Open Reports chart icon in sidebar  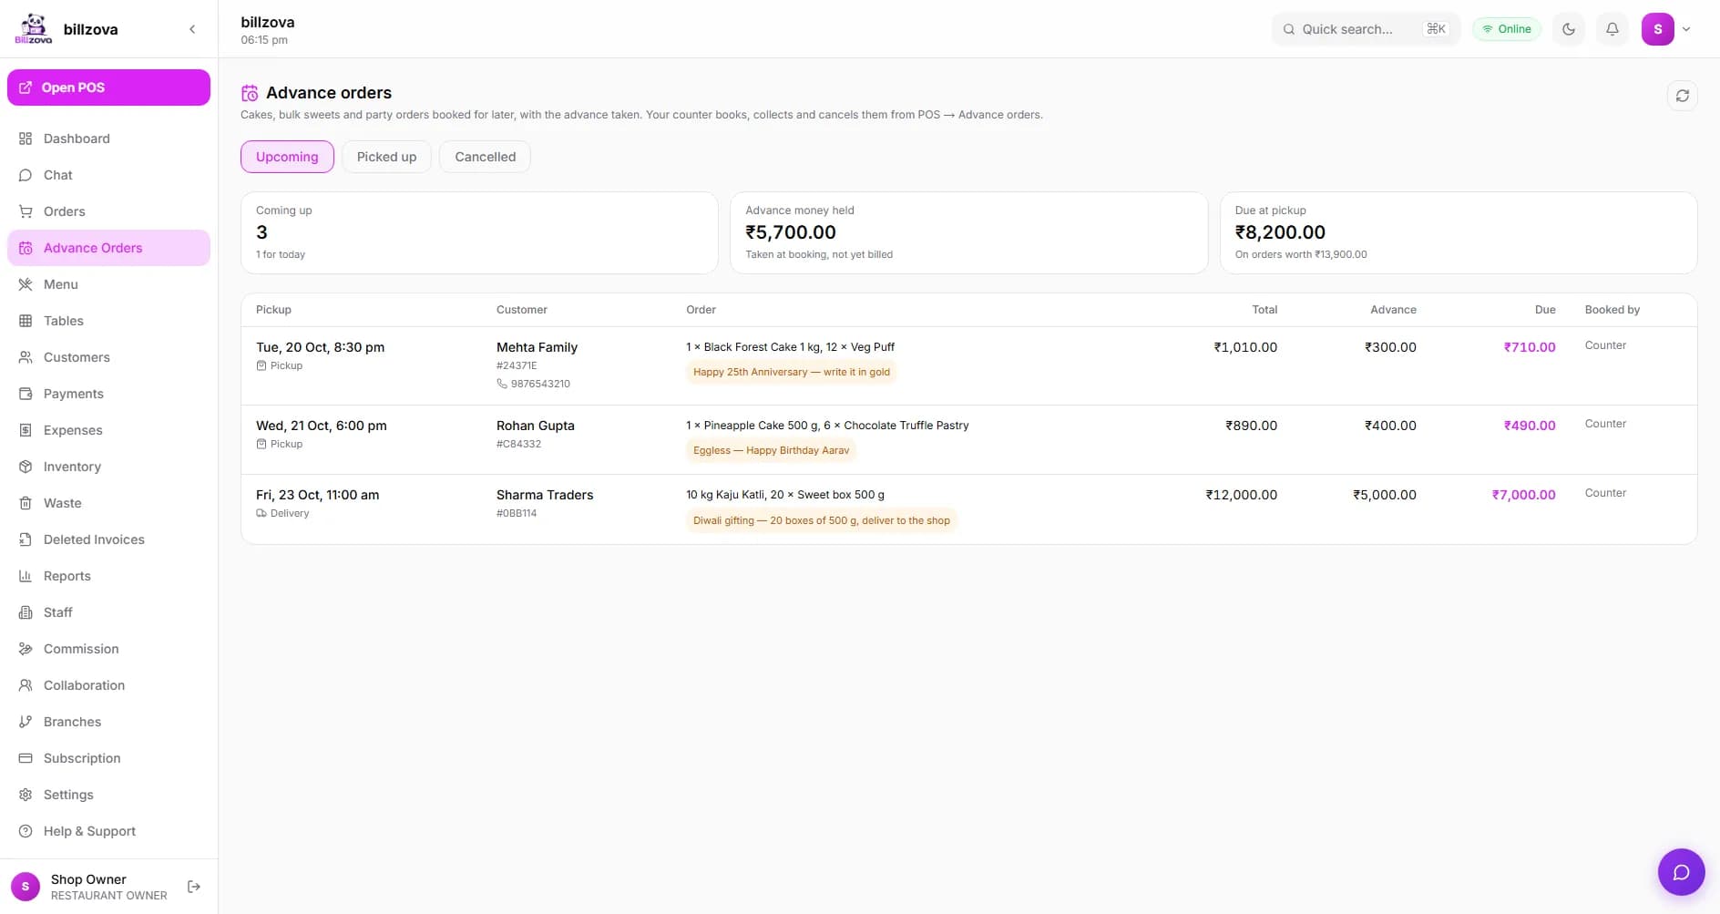[26, 576]
